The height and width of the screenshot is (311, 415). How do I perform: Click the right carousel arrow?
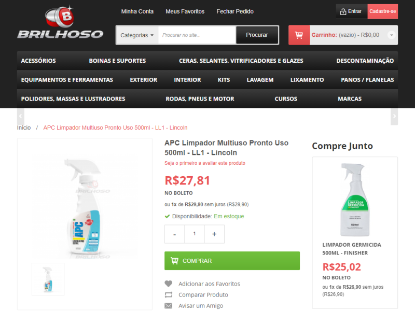point(394,116)
